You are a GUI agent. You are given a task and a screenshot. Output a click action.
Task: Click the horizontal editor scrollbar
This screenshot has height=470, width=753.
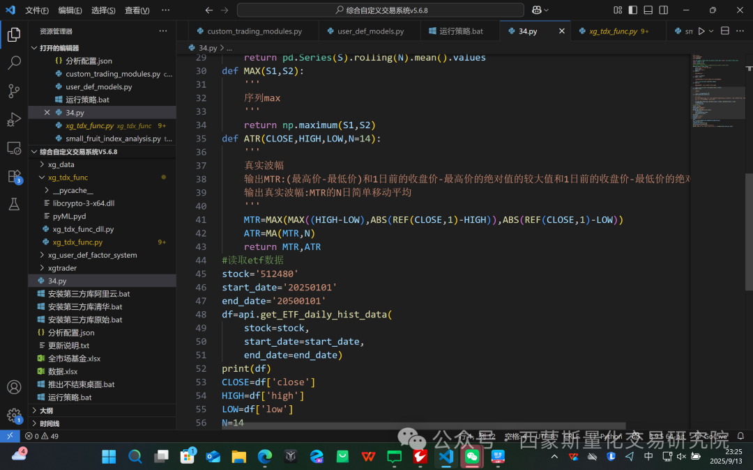[x=424, y=426]
